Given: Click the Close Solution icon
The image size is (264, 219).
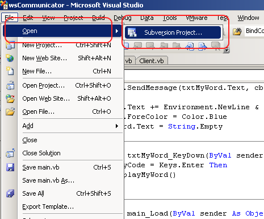Looking at the screenshot, I should pos(10,153).
